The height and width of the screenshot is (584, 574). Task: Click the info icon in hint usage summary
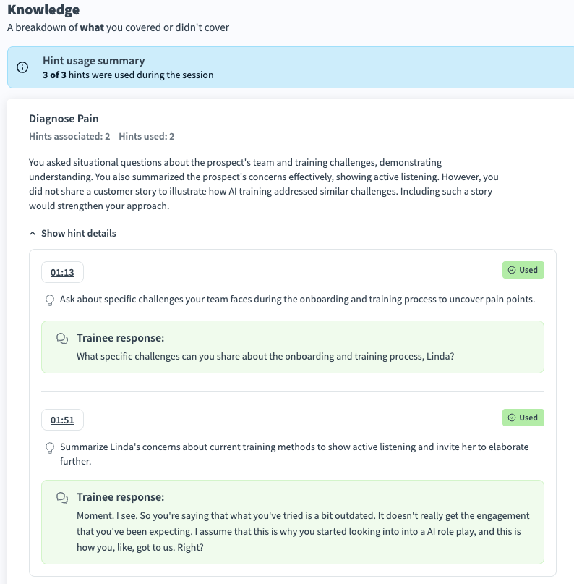tap(22, 68)
